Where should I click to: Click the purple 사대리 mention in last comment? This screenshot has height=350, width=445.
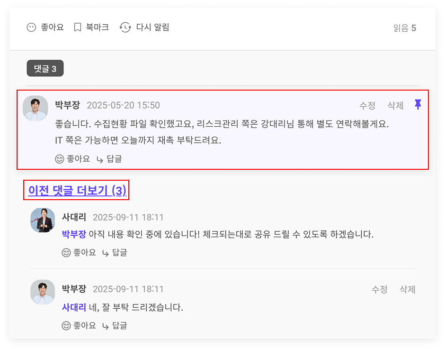click(x=74, y=307)
